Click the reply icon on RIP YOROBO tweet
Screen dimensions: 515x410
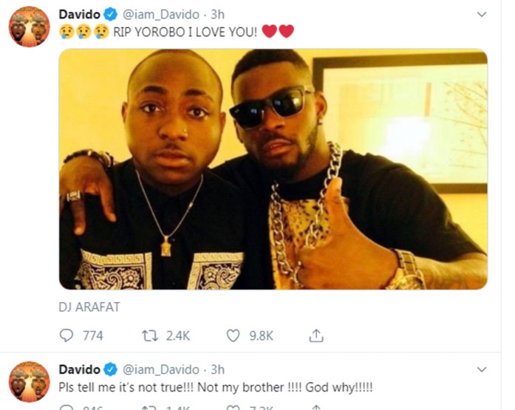(66, 335)
